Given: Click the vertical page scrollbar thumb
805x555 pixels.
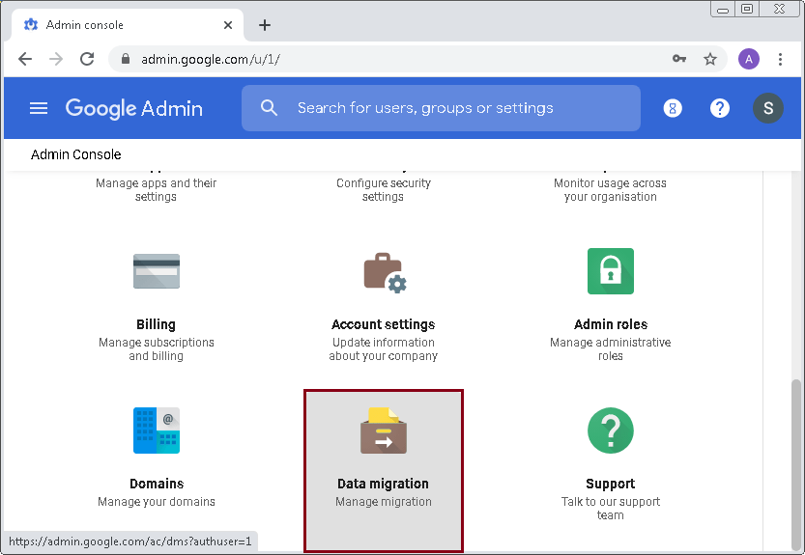Looking at the screenshot, I should 795,464.
